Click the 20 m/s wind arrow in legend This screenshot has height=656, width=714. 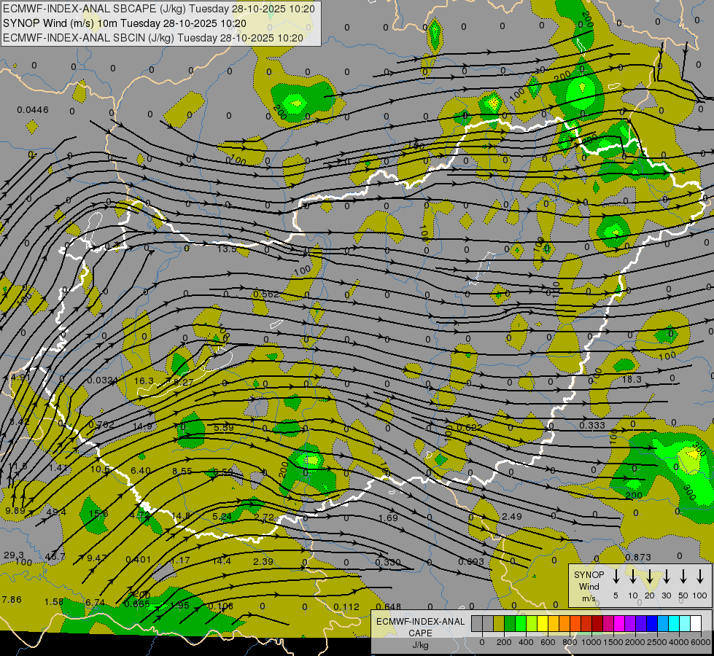(649, 577)
